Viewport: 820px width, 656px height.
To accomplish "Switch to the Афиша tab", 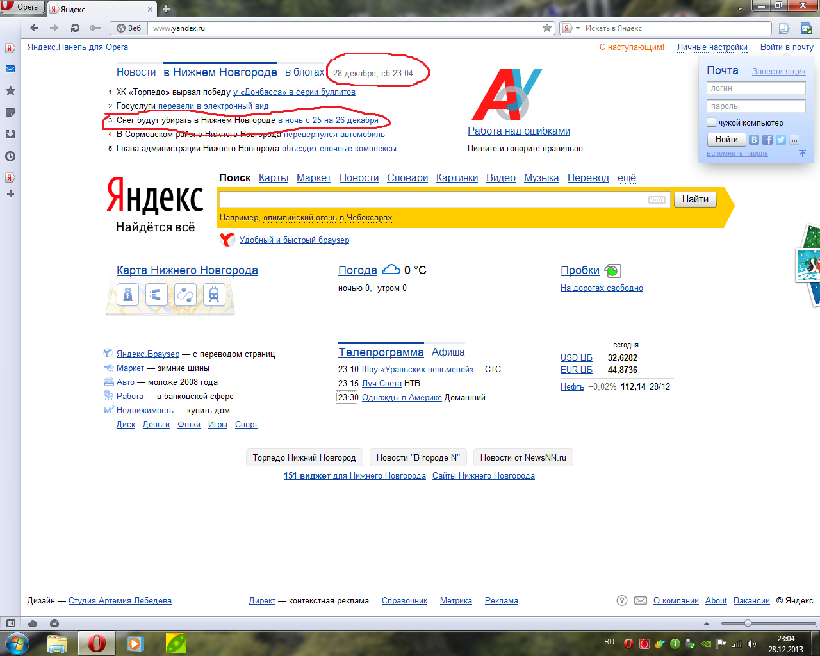I will tap(448, 352).
